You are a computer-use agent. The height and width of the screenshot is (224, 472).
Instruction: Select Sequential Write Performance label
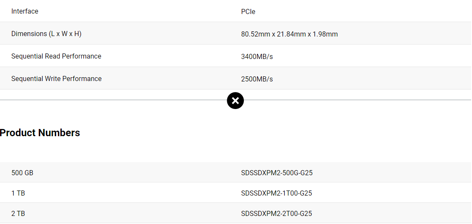pyautogui.click(x=57, y=79)
